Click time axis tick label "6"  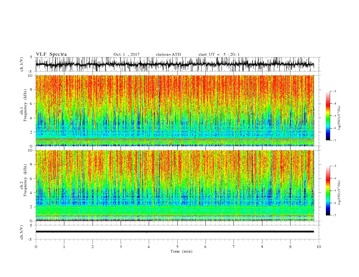[205, 247]
